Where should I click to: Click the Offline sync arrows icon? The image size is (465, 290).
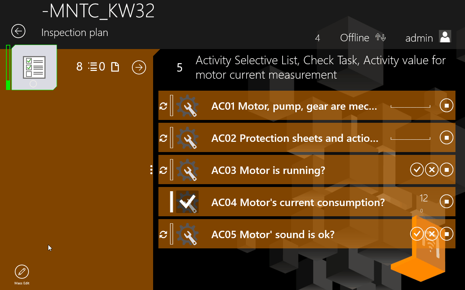pyautogui.click(x=381, y=37)
